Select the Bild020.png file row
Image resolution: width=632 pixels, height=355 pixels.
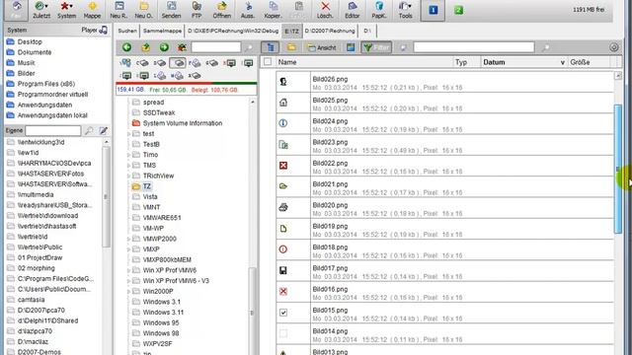pyautogui.click(x=445, y=208)
